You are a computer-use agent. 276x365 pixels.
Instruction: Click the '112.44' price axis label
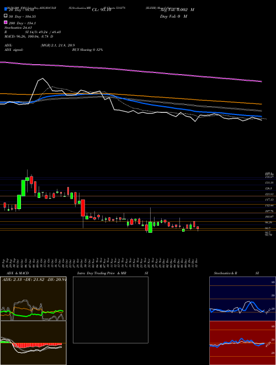pos(270,206)
